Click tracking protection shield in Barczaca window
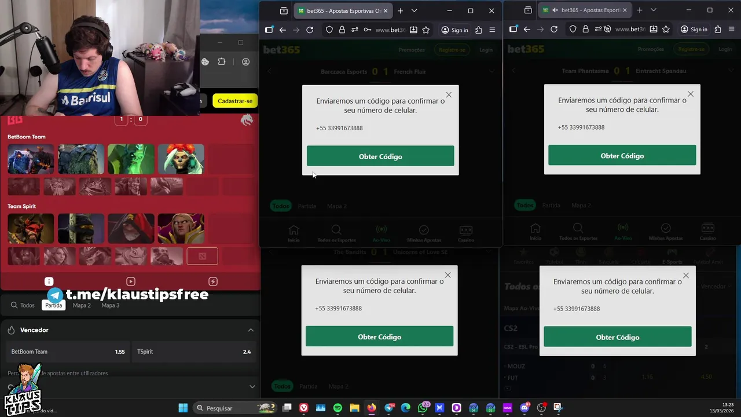Image resolution: width=741 pixels, height=417 pixels. coord(329,30)
